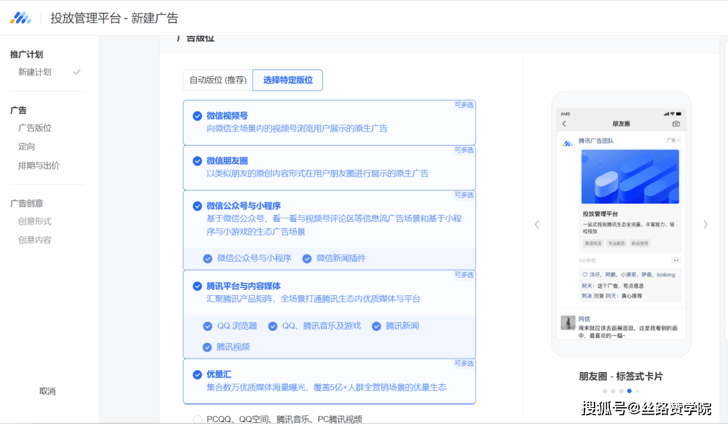This screenshot has width=728, height=424.
Task: Uncheck the 腾讯视频 option
Action: 208,347
